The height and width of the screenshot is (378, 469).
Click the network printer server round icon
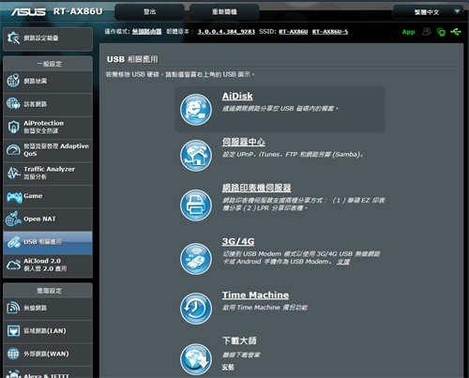pos(196,205)
